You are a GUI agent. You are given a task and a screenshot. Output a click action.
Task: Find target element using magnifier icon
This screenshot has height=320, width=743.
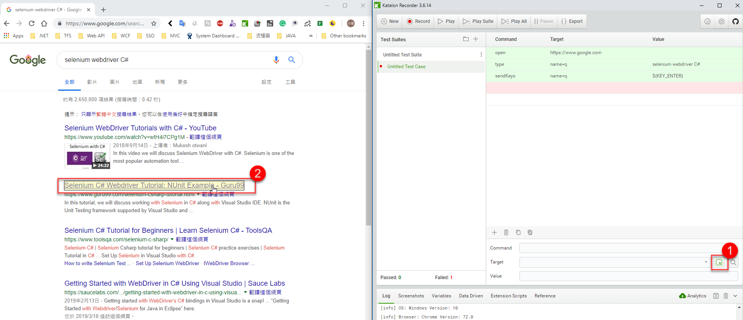click(733, 262)
